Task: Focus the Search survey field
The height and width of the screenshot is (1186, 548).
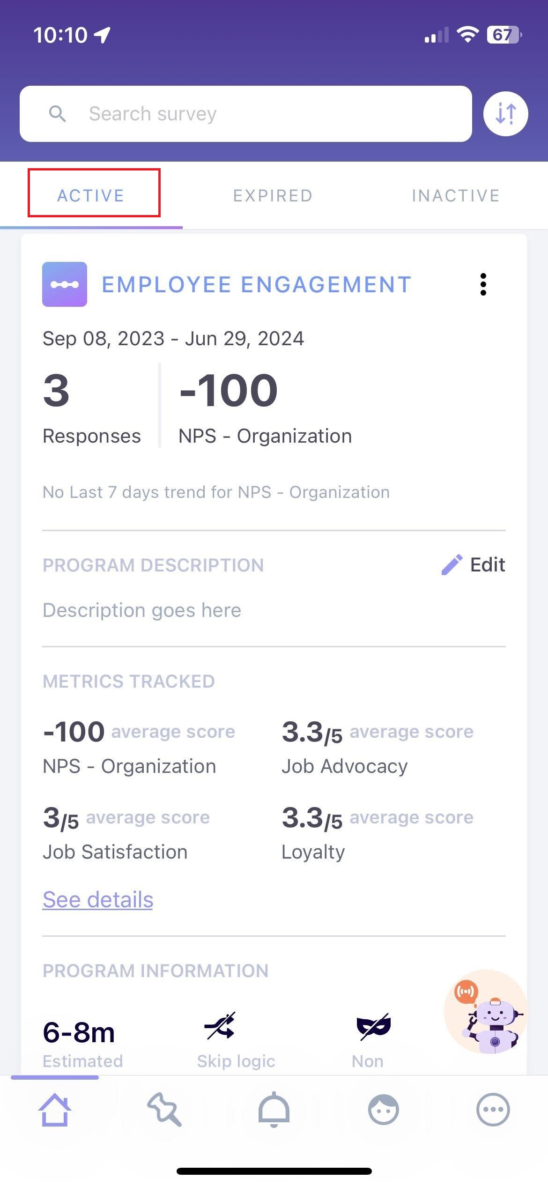Action: pos(262,114)
